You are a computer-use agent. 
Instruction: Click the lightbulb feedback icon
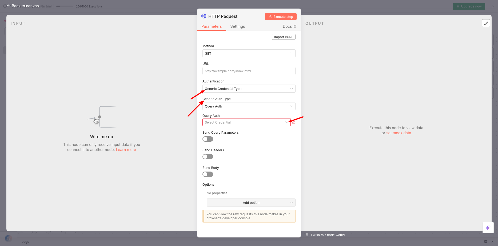pos(307,235)
